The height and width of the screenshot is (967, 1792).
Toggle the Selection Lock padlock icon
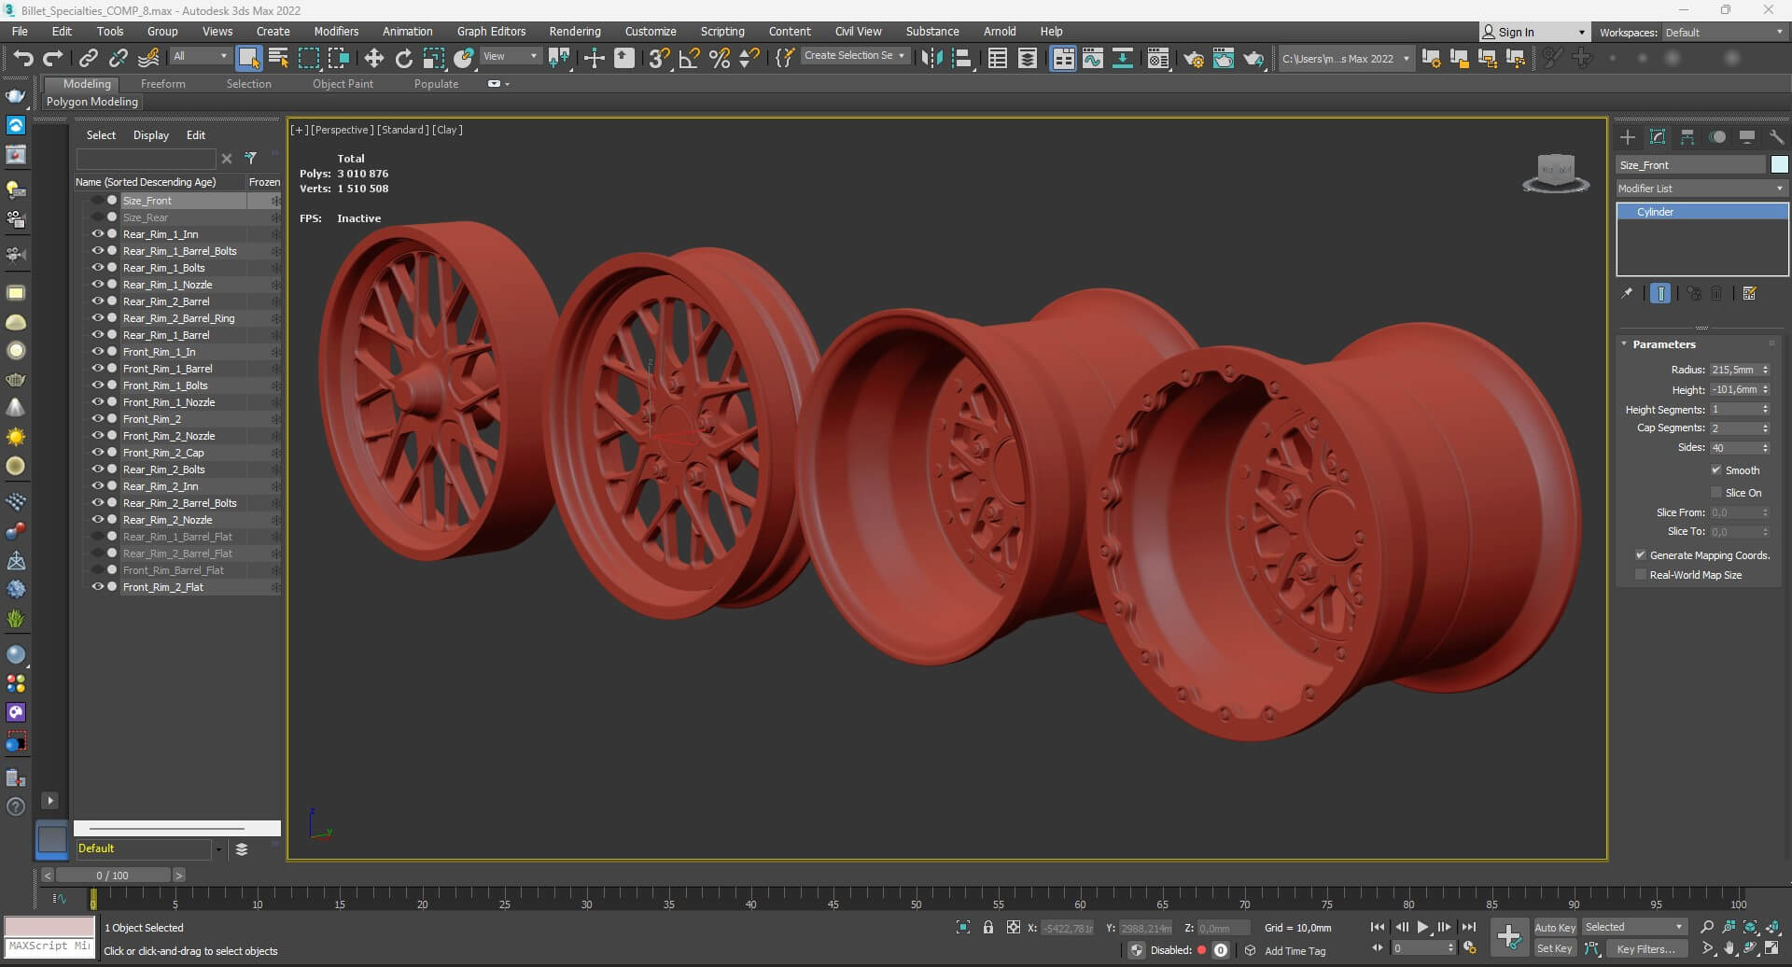[x=988, y=927]
